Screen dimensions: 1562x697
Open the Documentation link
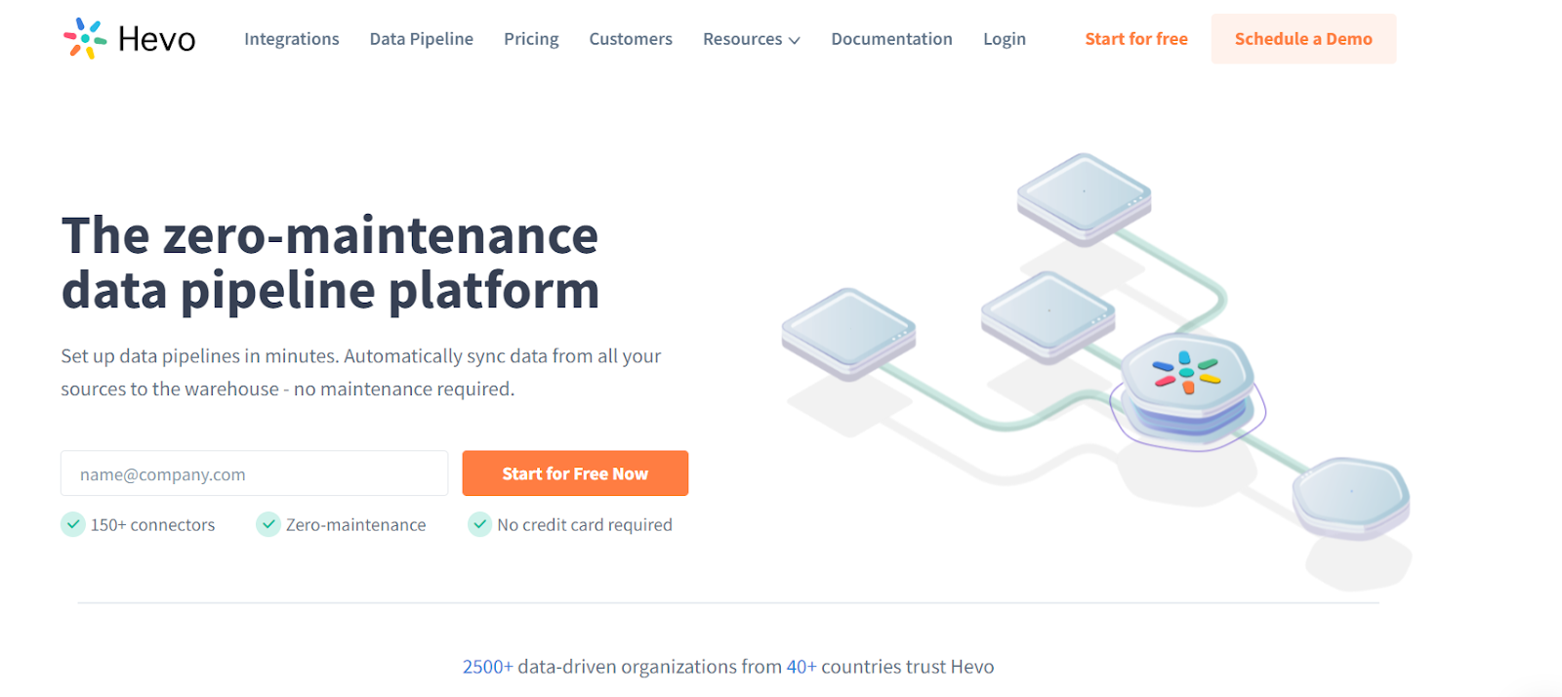point(892,39)
